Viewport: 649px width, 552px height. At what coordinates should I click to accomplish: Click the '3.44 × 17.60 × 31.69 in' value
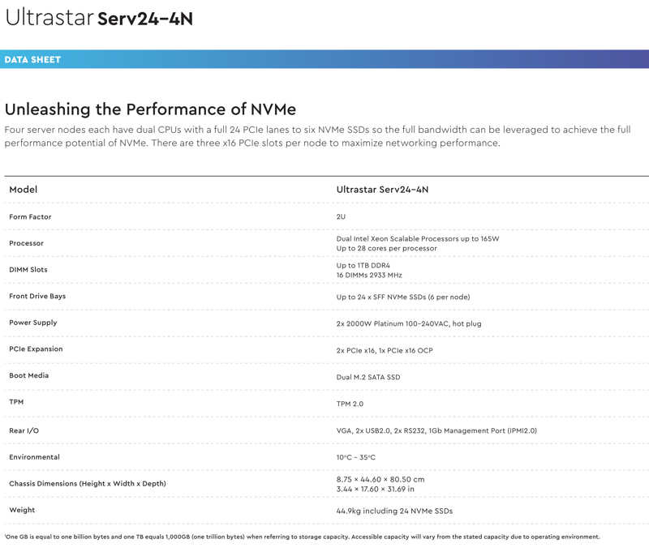pyautogui.click(x=376, y=489)
